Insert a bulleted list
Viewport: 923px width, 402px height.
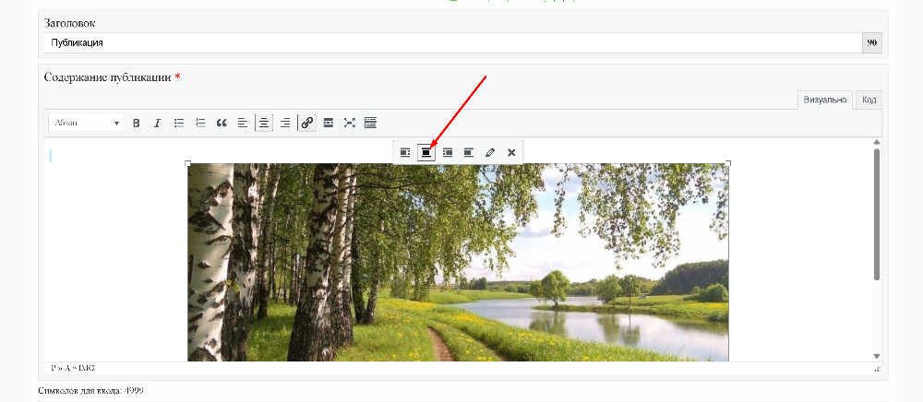179,123
